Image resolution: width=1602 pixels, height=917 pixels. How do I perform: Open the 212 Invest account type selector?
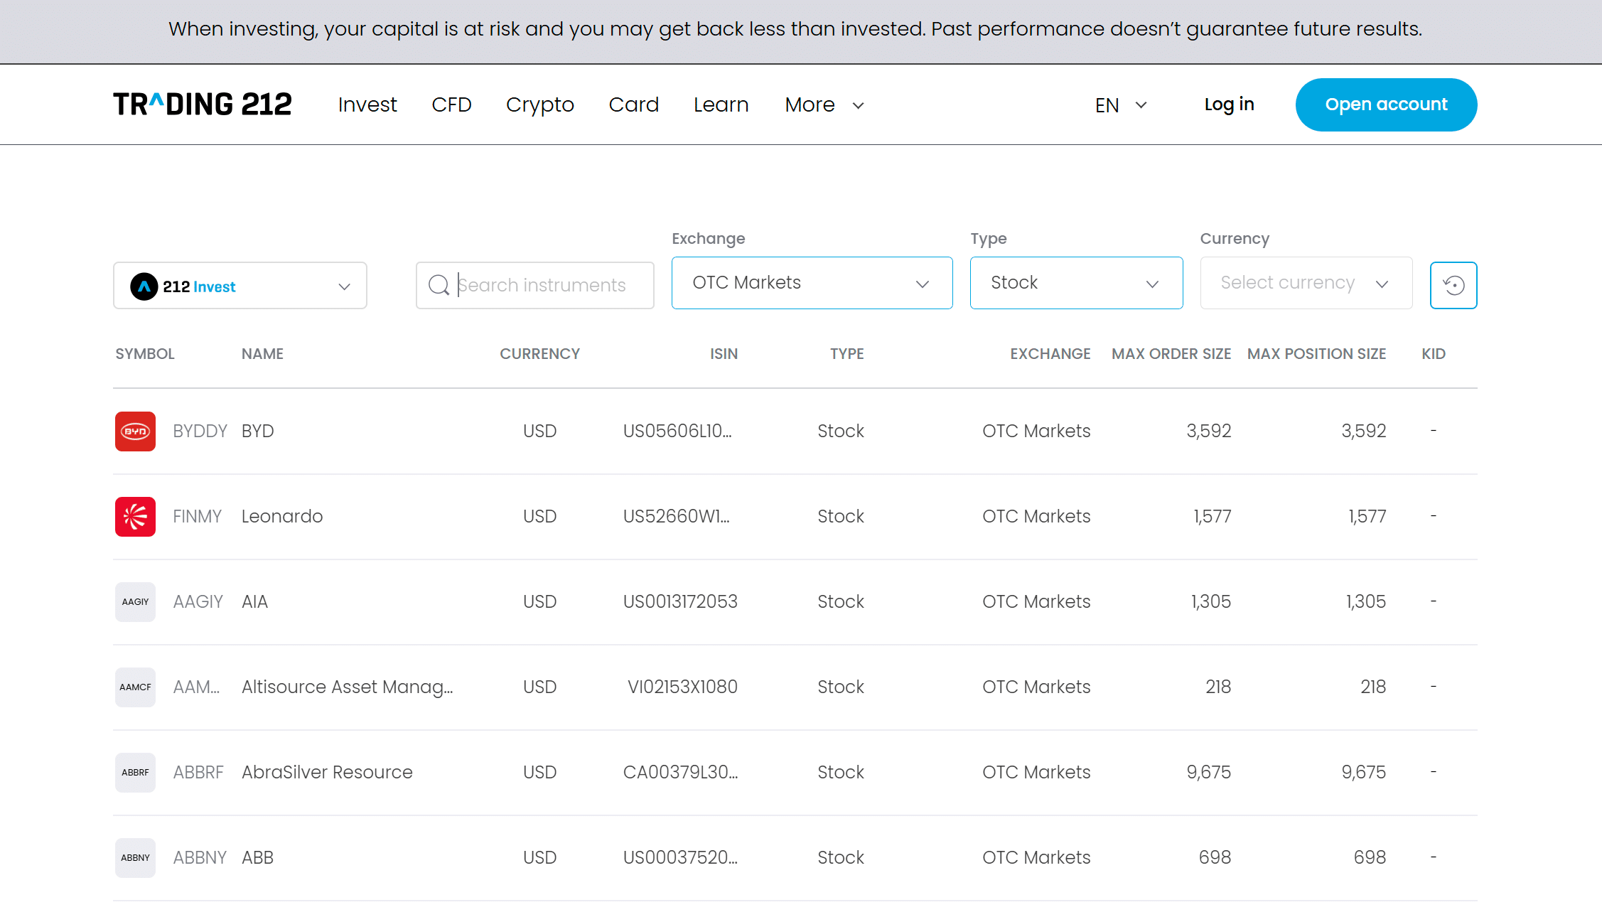tap(240, 286)
